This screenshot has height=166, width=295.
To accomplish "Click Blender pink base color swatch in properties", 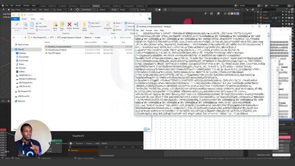I will coord(285,137).
